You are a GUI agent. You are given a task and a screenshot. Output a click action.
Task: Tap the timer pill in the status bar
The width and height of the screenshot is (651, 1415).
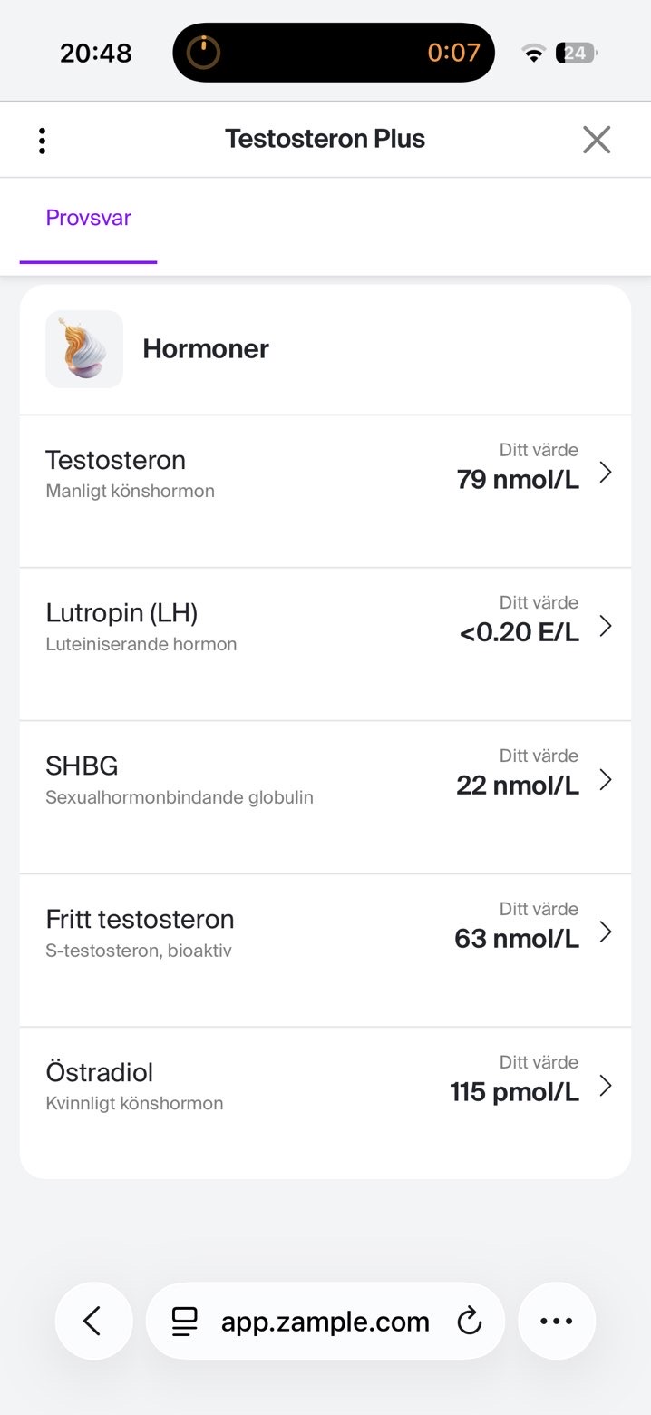pos(334,53)
